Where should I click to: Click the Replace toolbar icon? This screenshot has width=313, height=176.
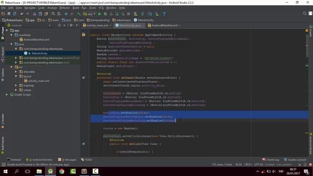(x=59, y=14)
